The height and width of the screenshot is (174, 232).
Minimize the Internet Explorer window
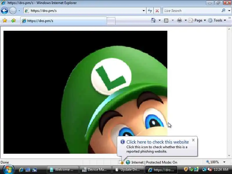coord(210,3)
